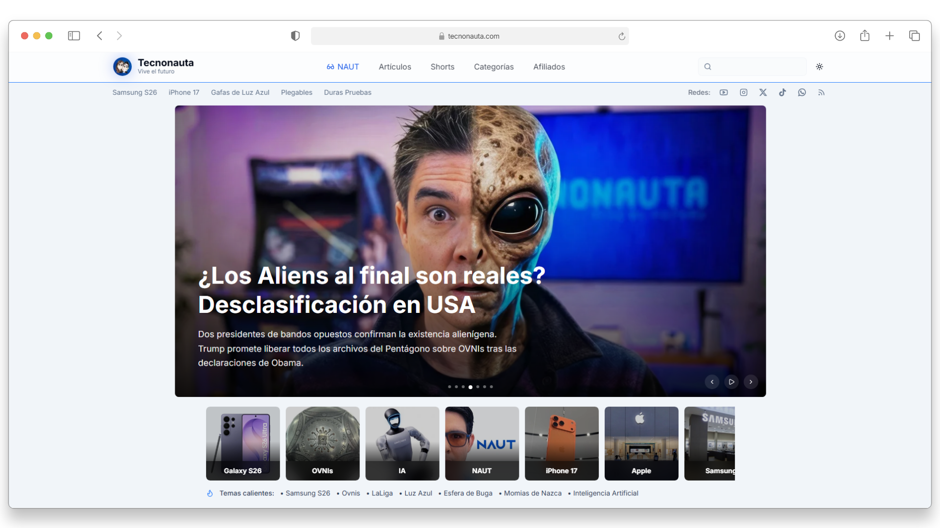Open the orange iPhone 17 topic card
Screen dimensions: 940x528
tap(562, 443)
